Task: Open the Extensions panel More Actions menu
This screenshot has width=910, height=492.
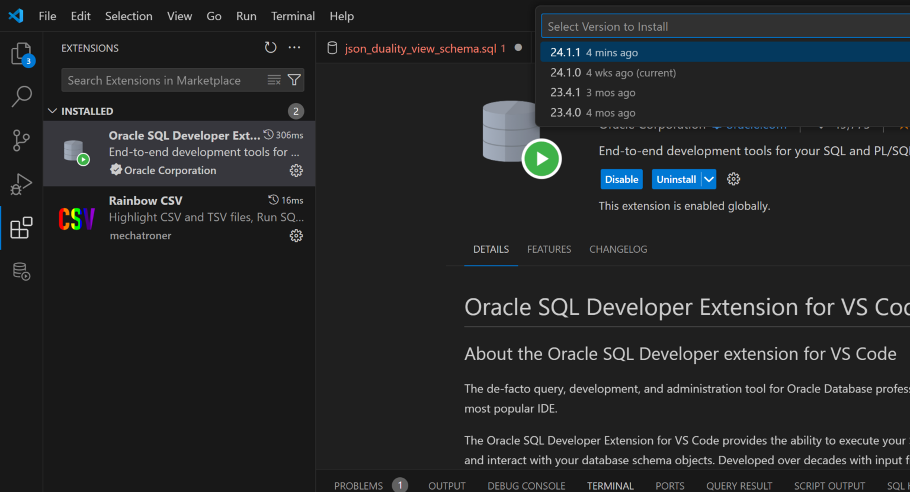Action: pyautogui.click(x=294, y=47)
